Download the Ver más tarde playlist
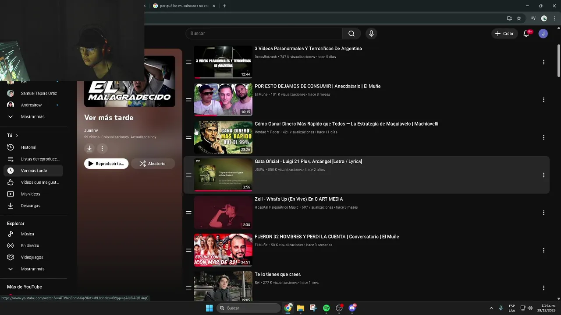 [x=89, y=149]
